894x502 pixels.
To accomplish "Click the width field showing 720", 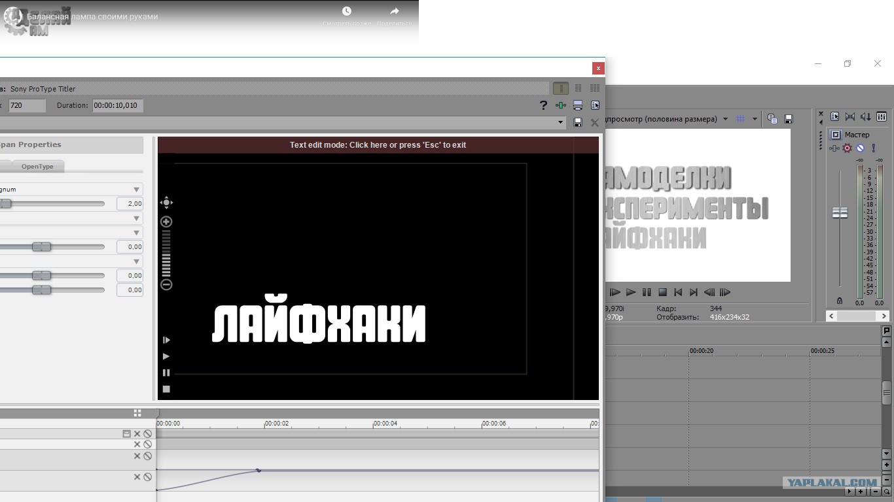I will [x=27, y=105].
